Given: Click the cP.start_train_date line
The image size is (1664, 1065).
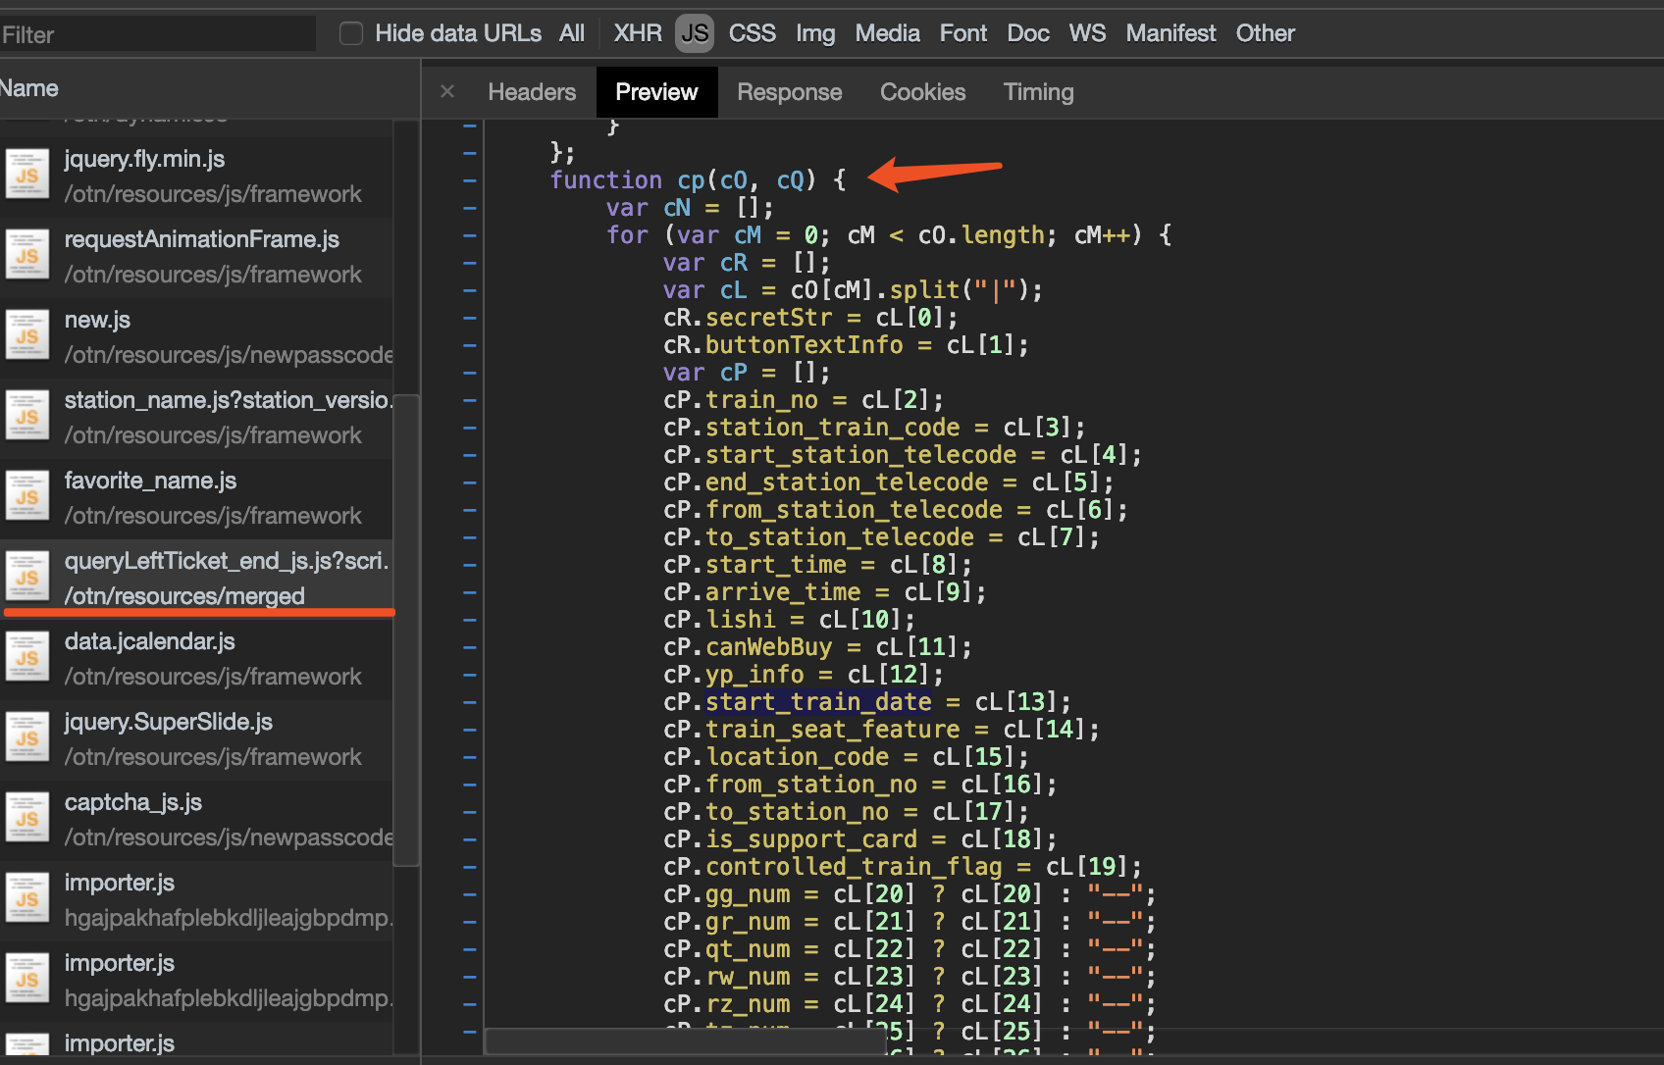Looking at the screenshot, I should tap(867, 702).
